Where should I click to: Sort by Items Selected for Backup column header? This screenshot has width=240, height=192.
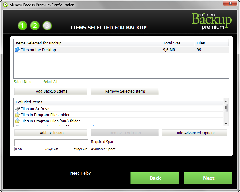pyautogui.click(x=87, y=43)
